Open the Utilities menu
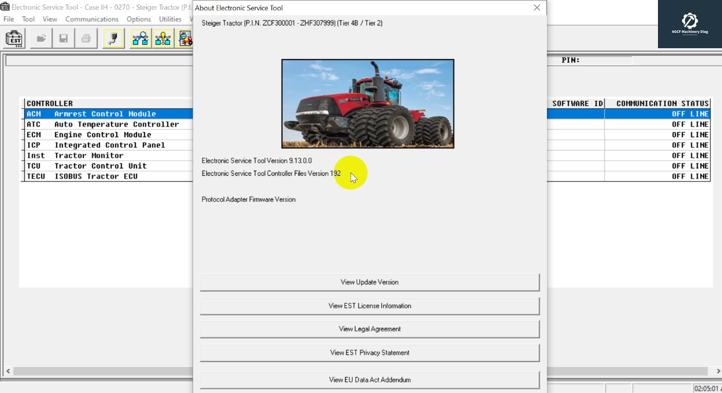Viewport: 722px width, 393px height. pos(169,19)
